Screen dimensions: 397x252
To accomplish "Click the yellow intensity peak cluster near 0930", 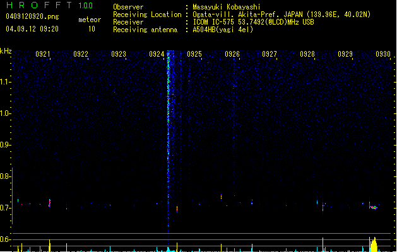I will (374, 244).
